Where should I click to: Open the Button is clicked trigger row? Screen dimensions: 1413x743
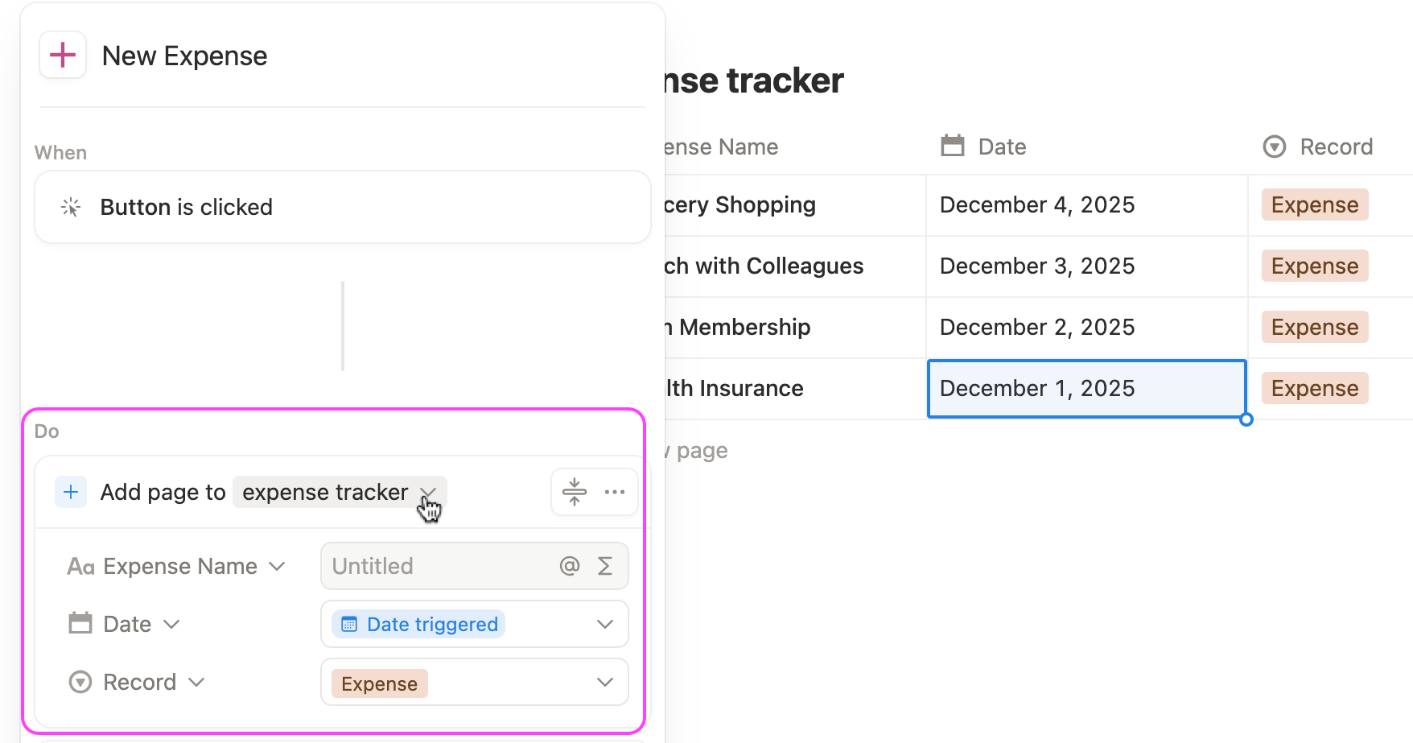pos(342,207)
